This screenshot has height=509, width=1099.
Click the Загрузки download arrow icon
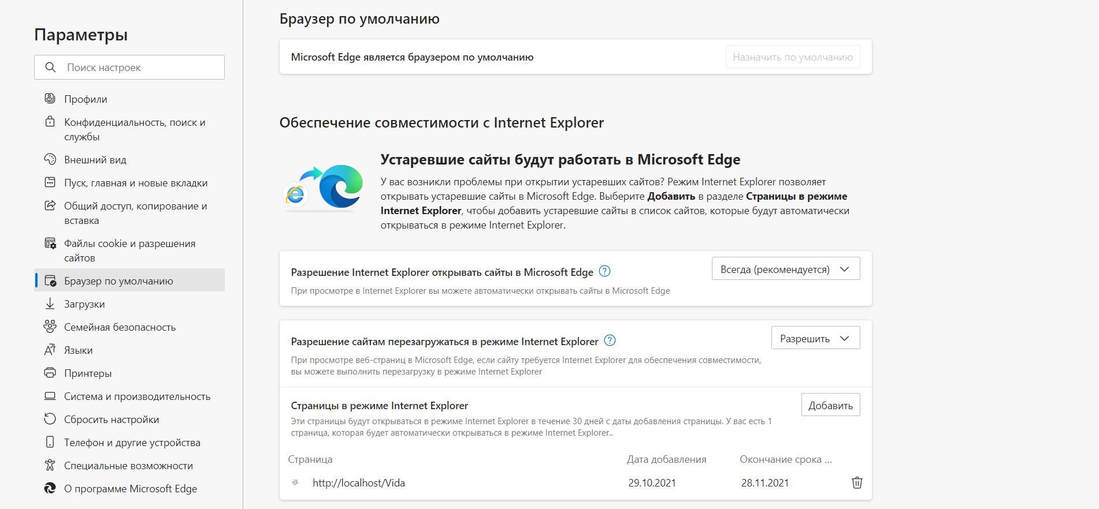[x=50, y=304]
